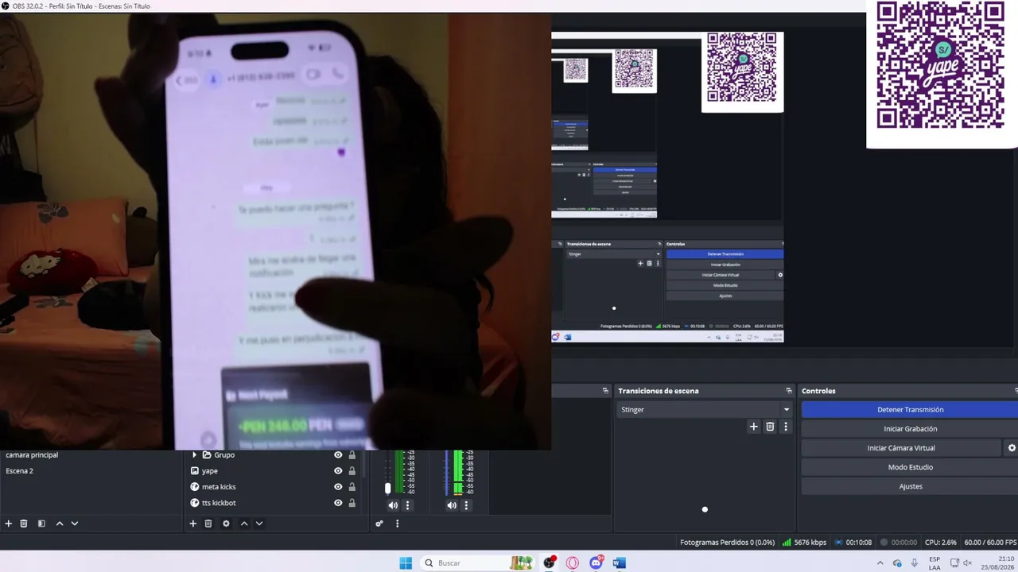Expand the Grupo source group
The width and height of the screenshot is (1018, 572).
pyautogui.click(x=195, y=455)
